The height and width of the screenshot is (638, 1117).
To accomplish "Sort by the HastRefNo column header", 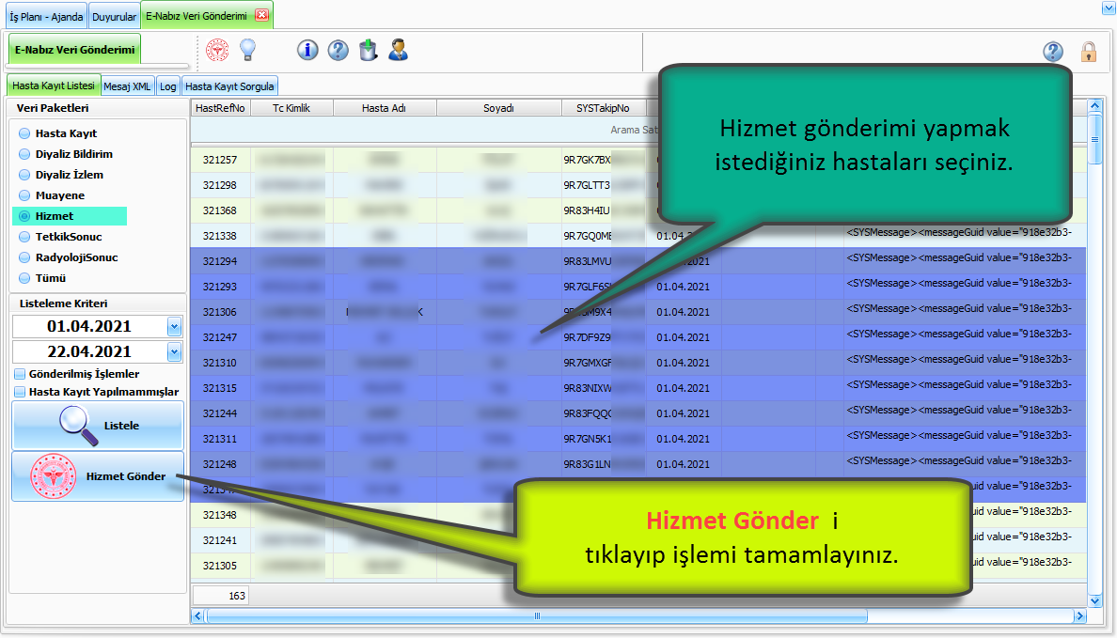I will point(220,108).
